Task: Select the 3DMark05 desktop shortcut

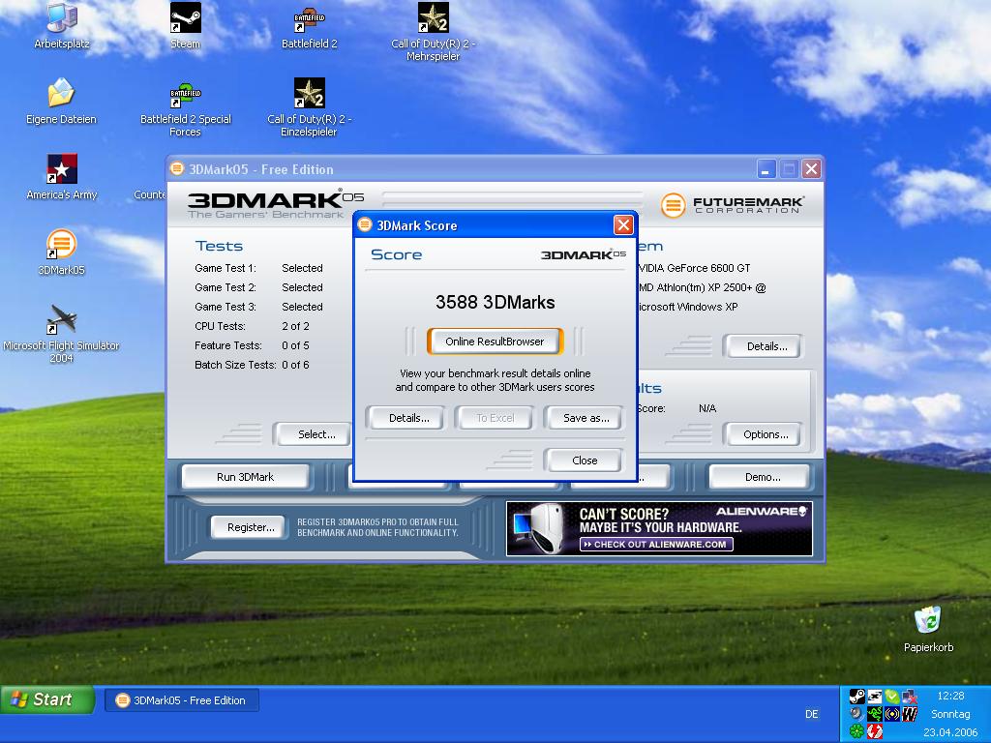Action: [x=61, y=253]
